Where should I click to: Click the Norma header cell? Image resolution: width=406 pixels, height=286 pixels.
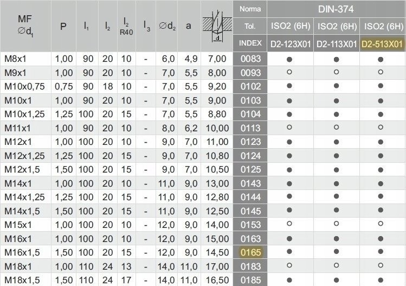pos(250,9)
